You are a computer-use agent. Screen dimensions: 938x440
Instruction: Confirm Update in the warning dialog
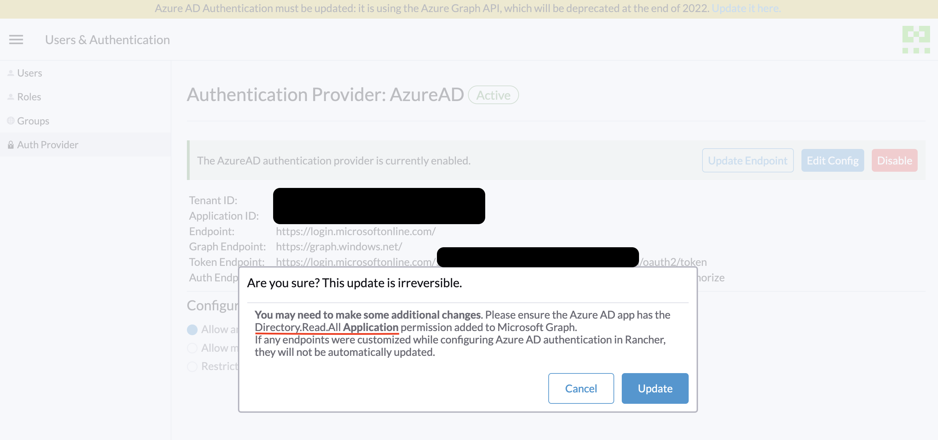655,388
